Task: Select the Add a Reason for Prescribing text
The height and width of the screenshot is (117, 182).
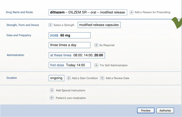Action: 152,12
